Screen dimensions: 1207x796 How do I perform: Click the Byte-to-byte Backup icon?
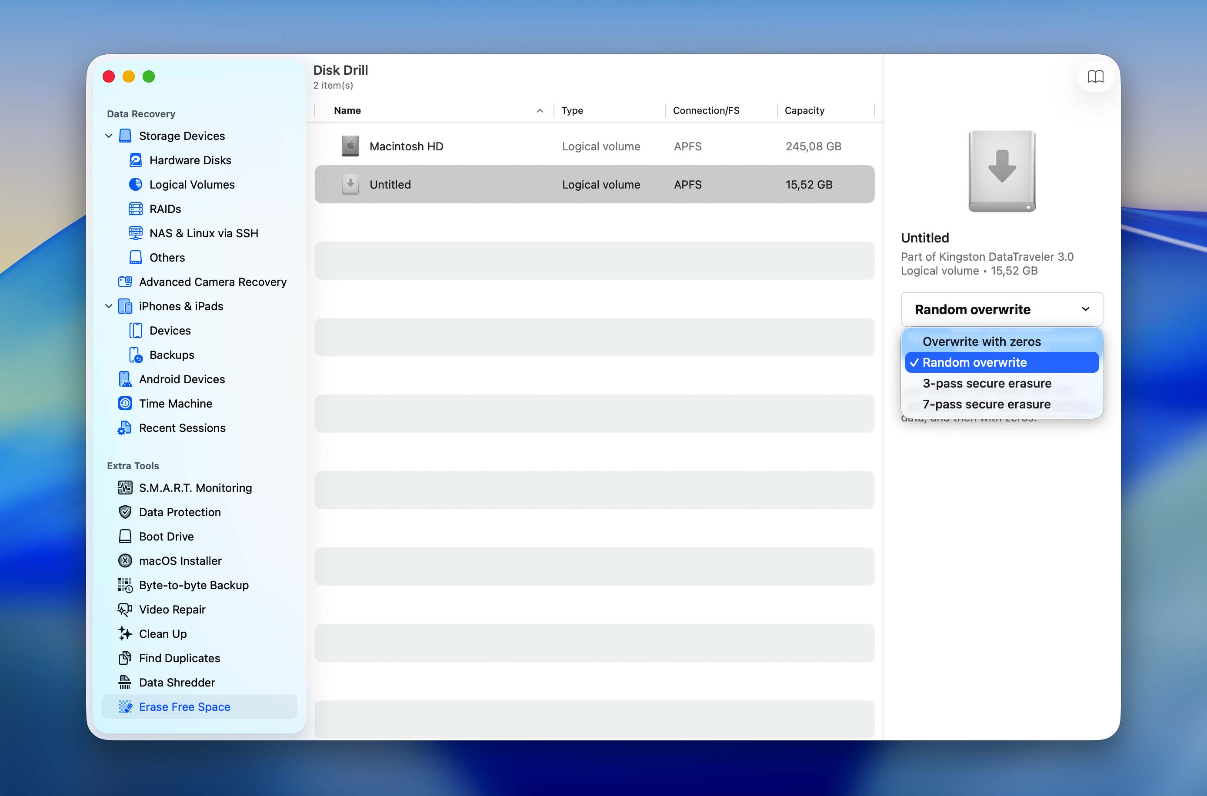point(125,585)
